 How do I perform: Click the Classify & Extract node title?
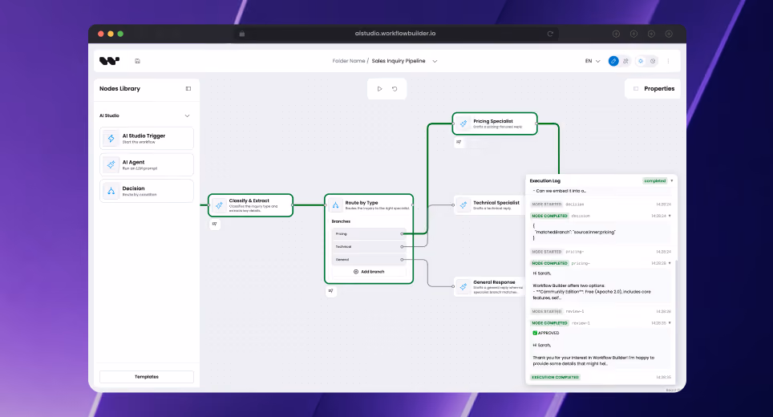(x=249, y=200)
